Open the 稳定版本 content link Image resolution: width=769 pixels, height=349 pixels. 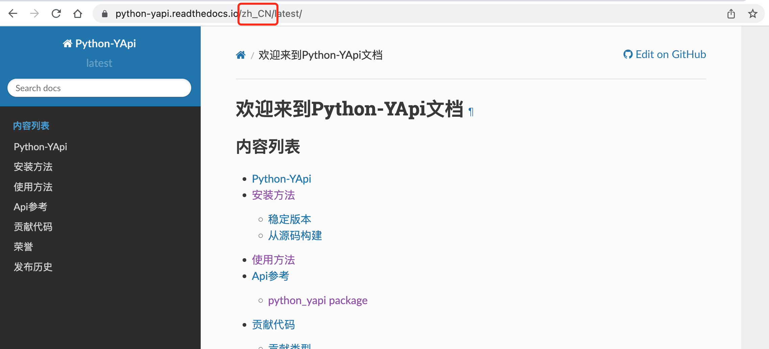click(x=289, y=219)
